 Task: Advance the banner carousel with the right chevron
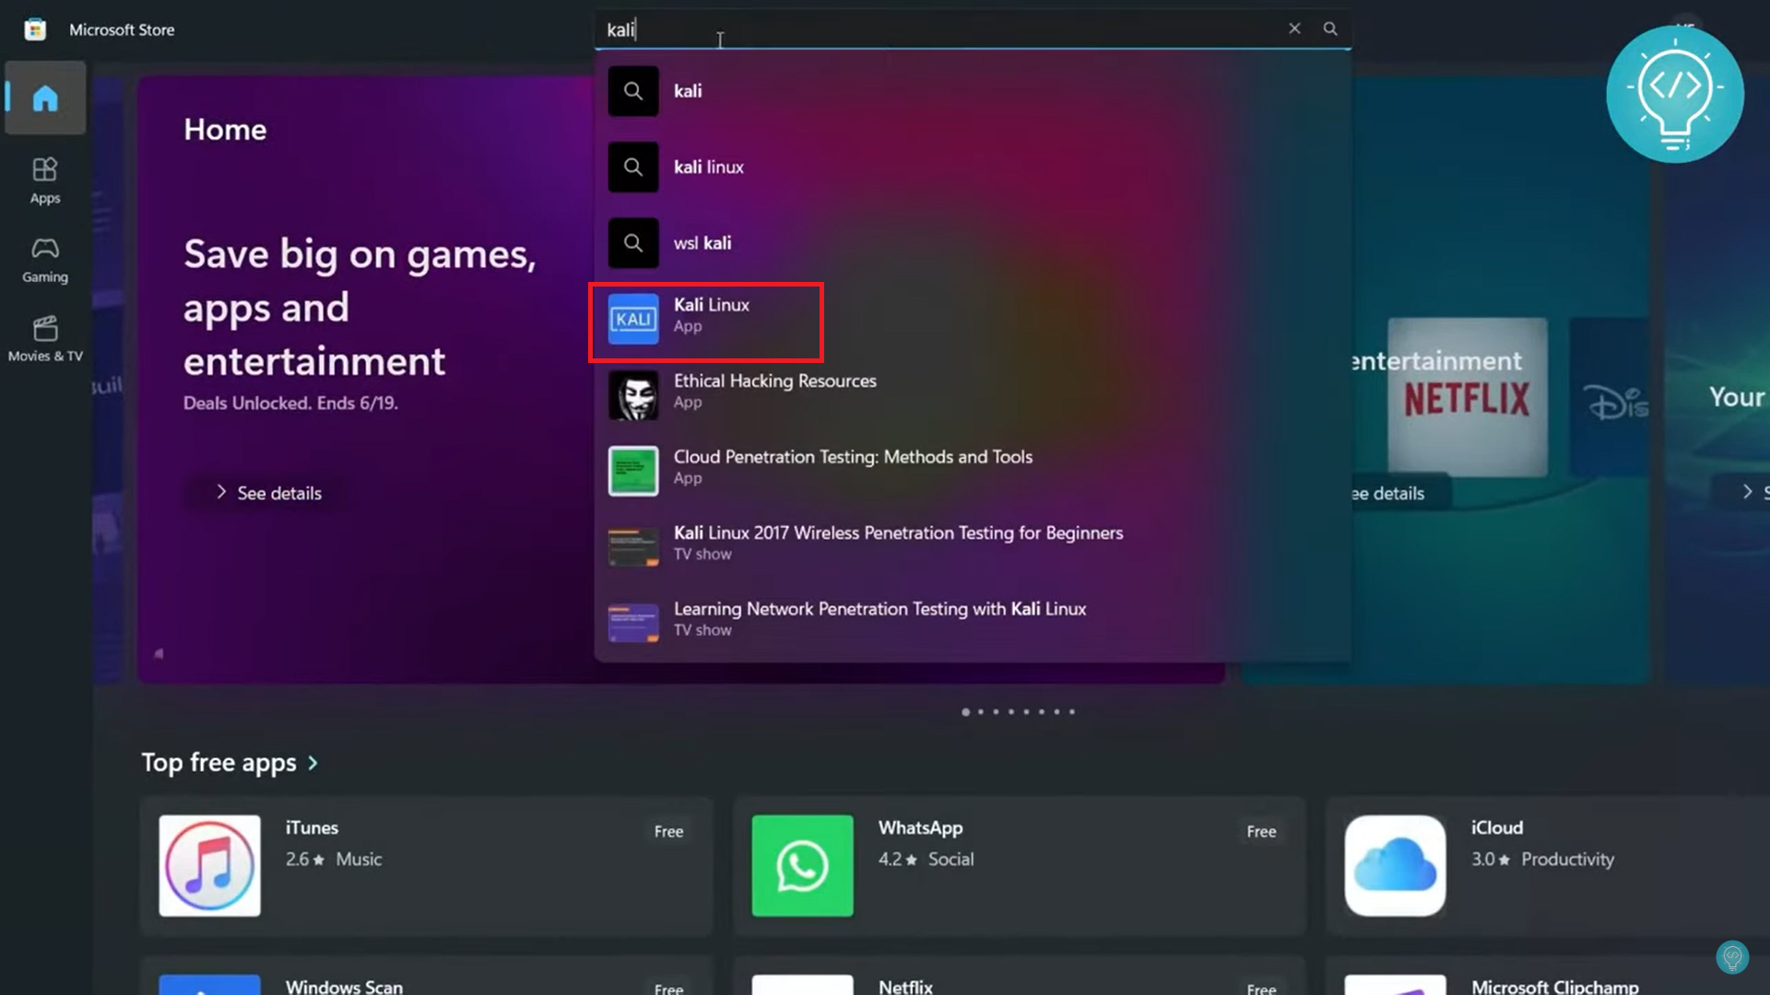[1748, 491]
